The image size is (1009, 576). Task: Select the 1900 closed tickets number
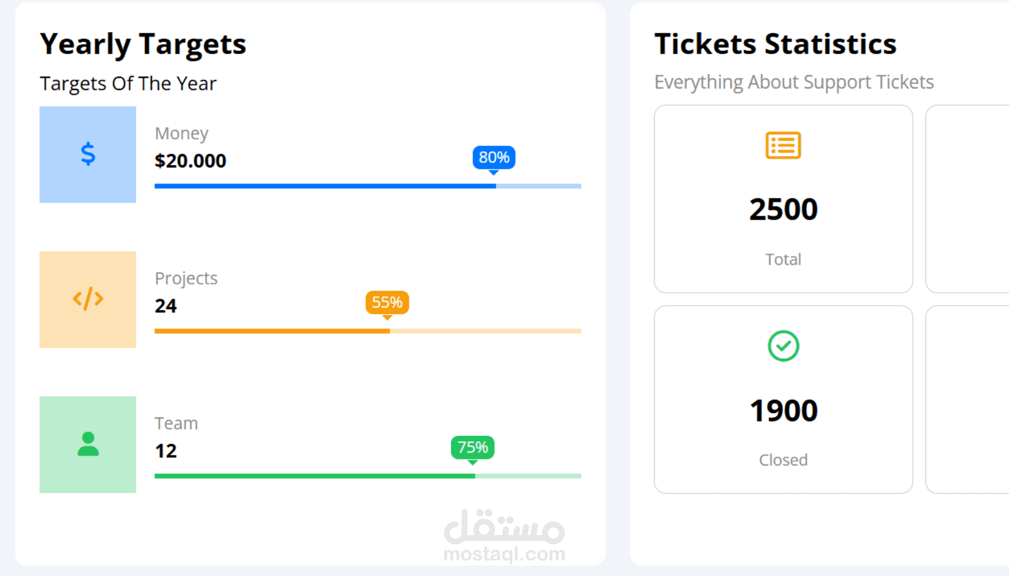783,410
